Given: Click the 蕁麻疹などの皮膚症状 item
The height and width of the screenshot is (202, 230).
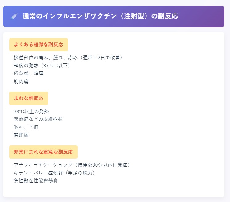Looking at the screenshot, I should coord(38,119).
